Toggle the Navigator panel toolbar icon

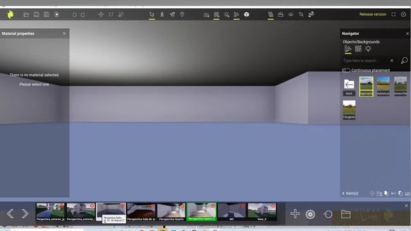coord(271,14)
